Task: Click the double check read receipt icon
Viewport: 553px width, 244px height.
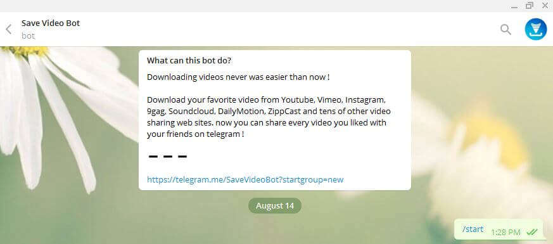Action: click(x=532, y=232)
